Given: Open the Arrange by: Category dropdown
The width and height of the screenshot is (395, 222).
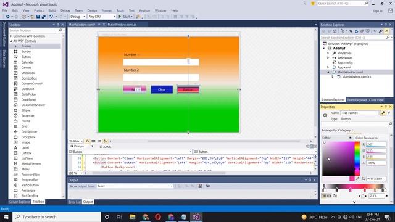Looking at the screenshot, I should pos(338,130).
